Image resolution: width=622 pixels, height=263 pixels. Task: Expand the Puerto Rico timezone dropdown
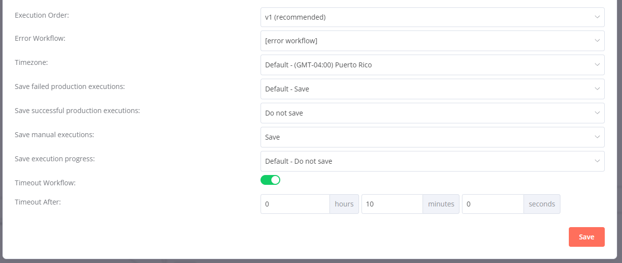coord(424,65)
